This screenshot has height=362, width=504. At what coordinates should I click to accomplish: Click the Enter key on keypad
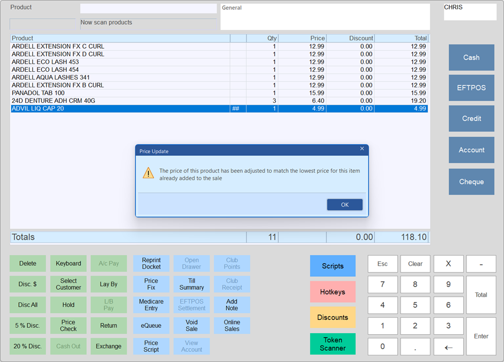(481, 336)
